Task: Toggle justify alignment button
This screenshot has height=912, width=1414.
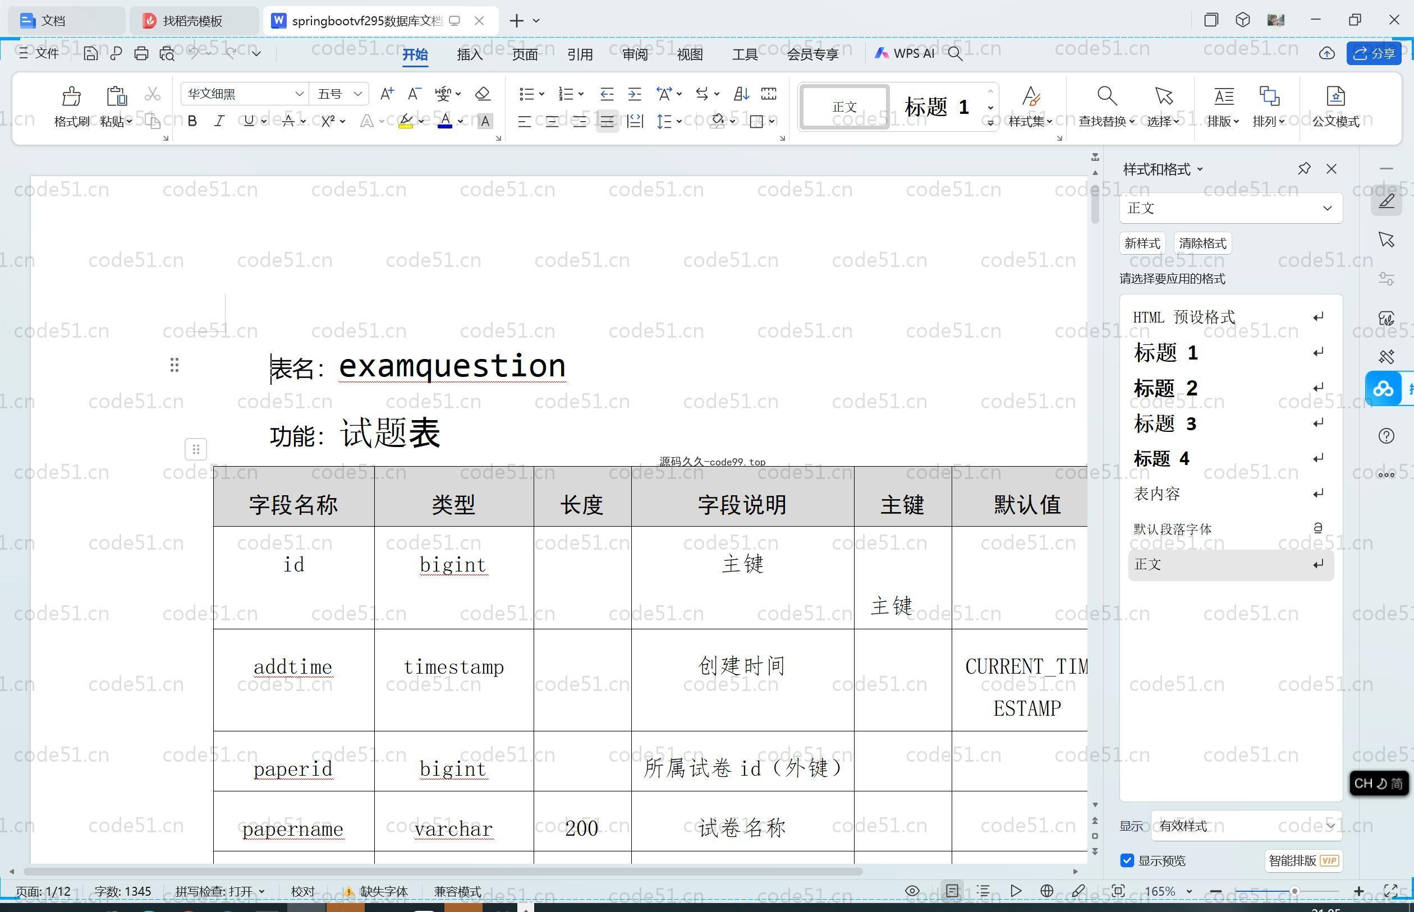Action: pos(607,121)
